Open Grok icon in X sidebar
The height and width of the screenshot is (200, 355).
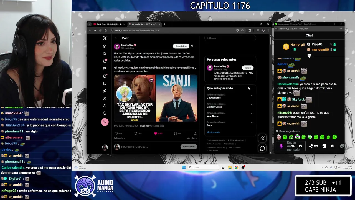(105, 76)
